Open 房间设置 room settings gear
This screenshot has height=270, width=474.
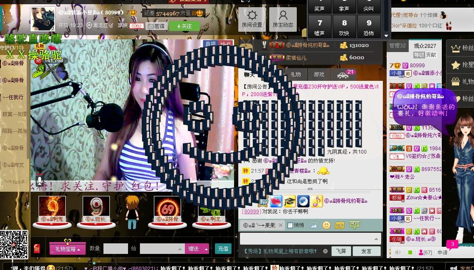coord(252,19)
